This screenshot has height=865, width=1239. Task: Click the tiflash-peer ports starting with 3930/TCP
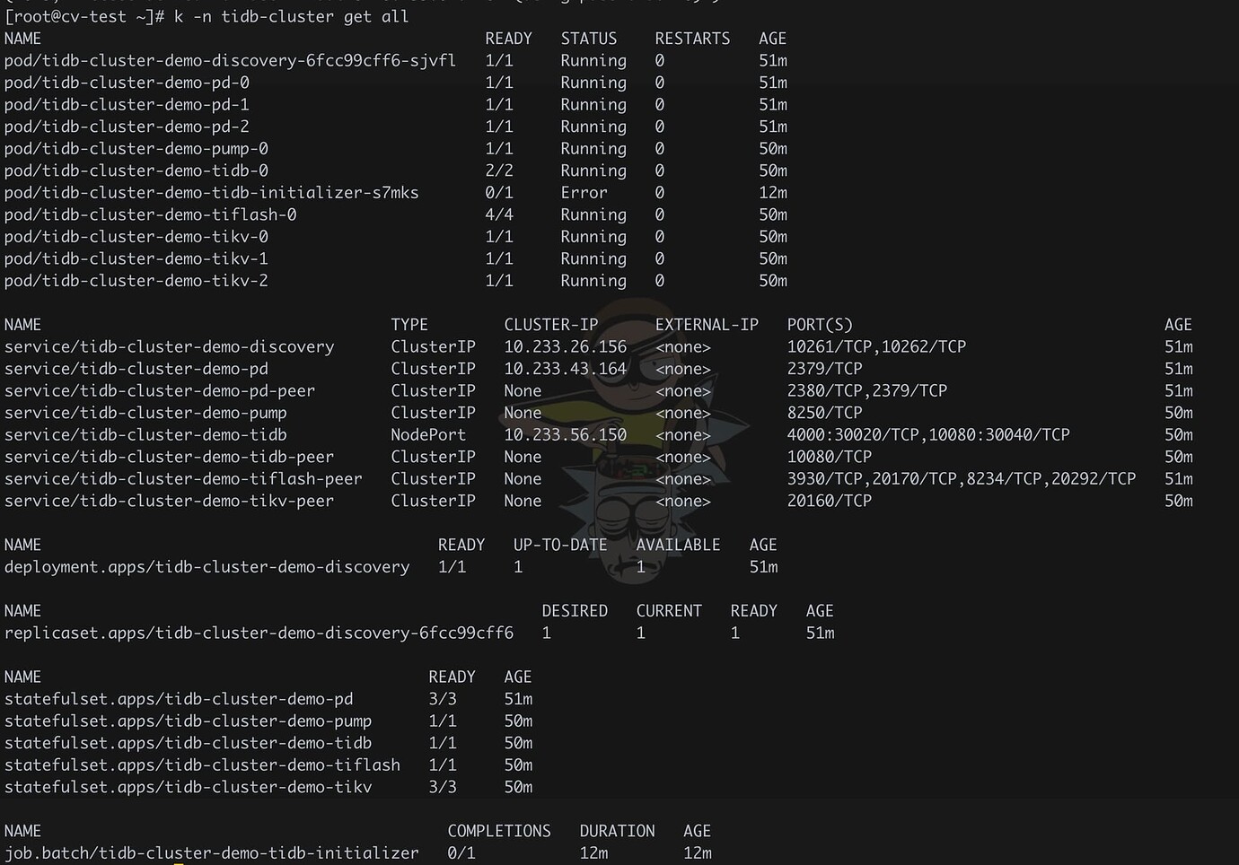point(961,479)
